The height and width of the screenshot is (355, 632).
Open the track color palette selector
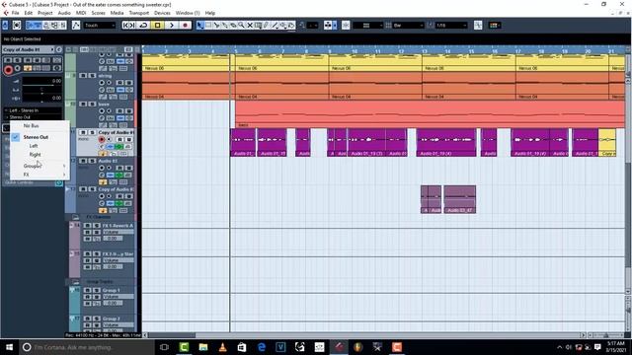(495, 26)
